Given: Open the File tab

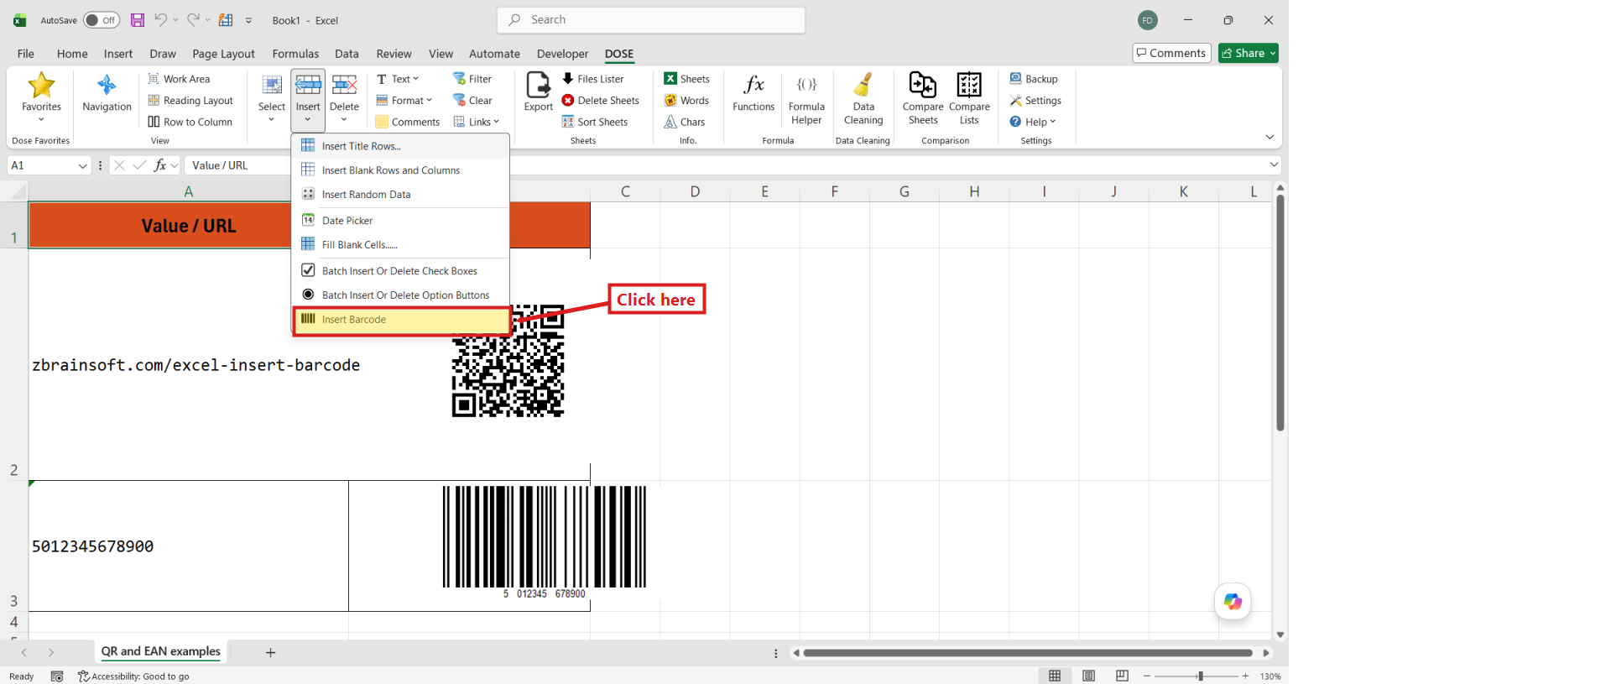Looking at the screenshot, I should pos(26,54).
